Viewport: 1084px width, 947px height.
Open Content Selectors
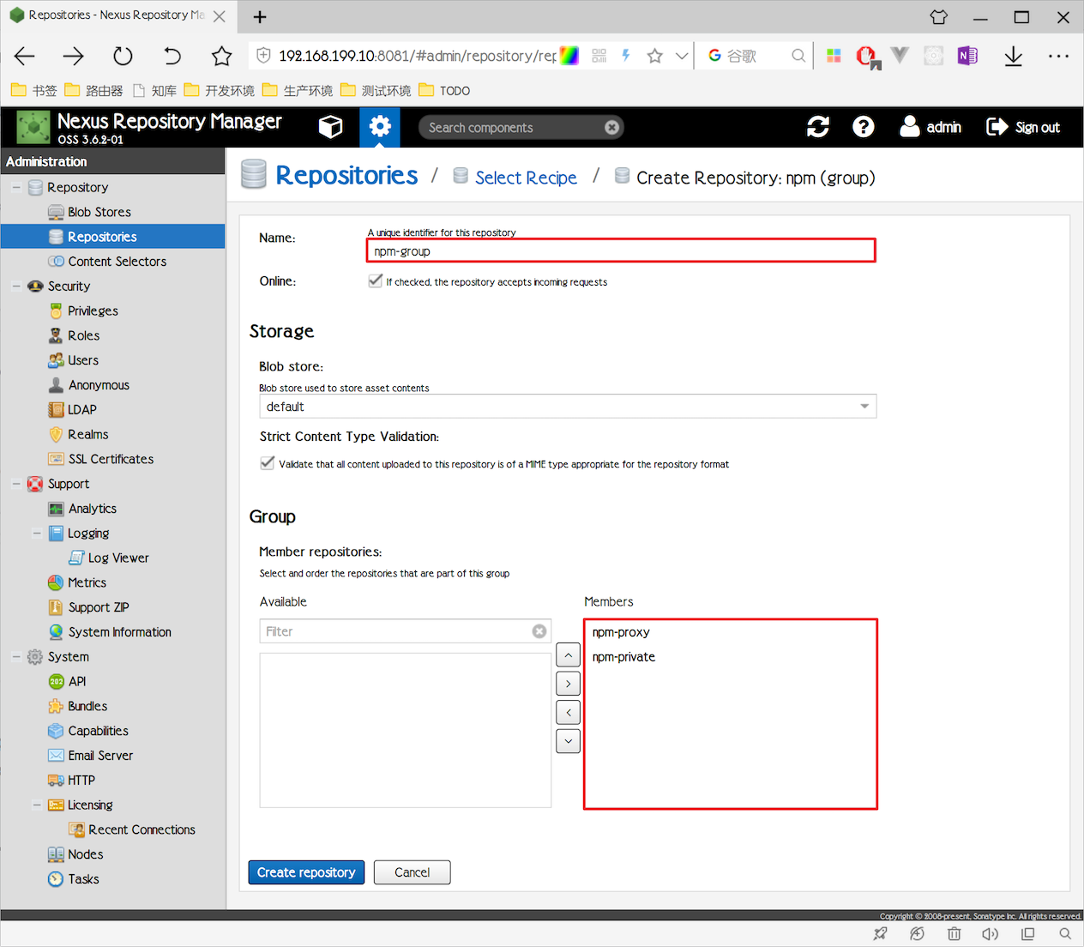[117, 262]
